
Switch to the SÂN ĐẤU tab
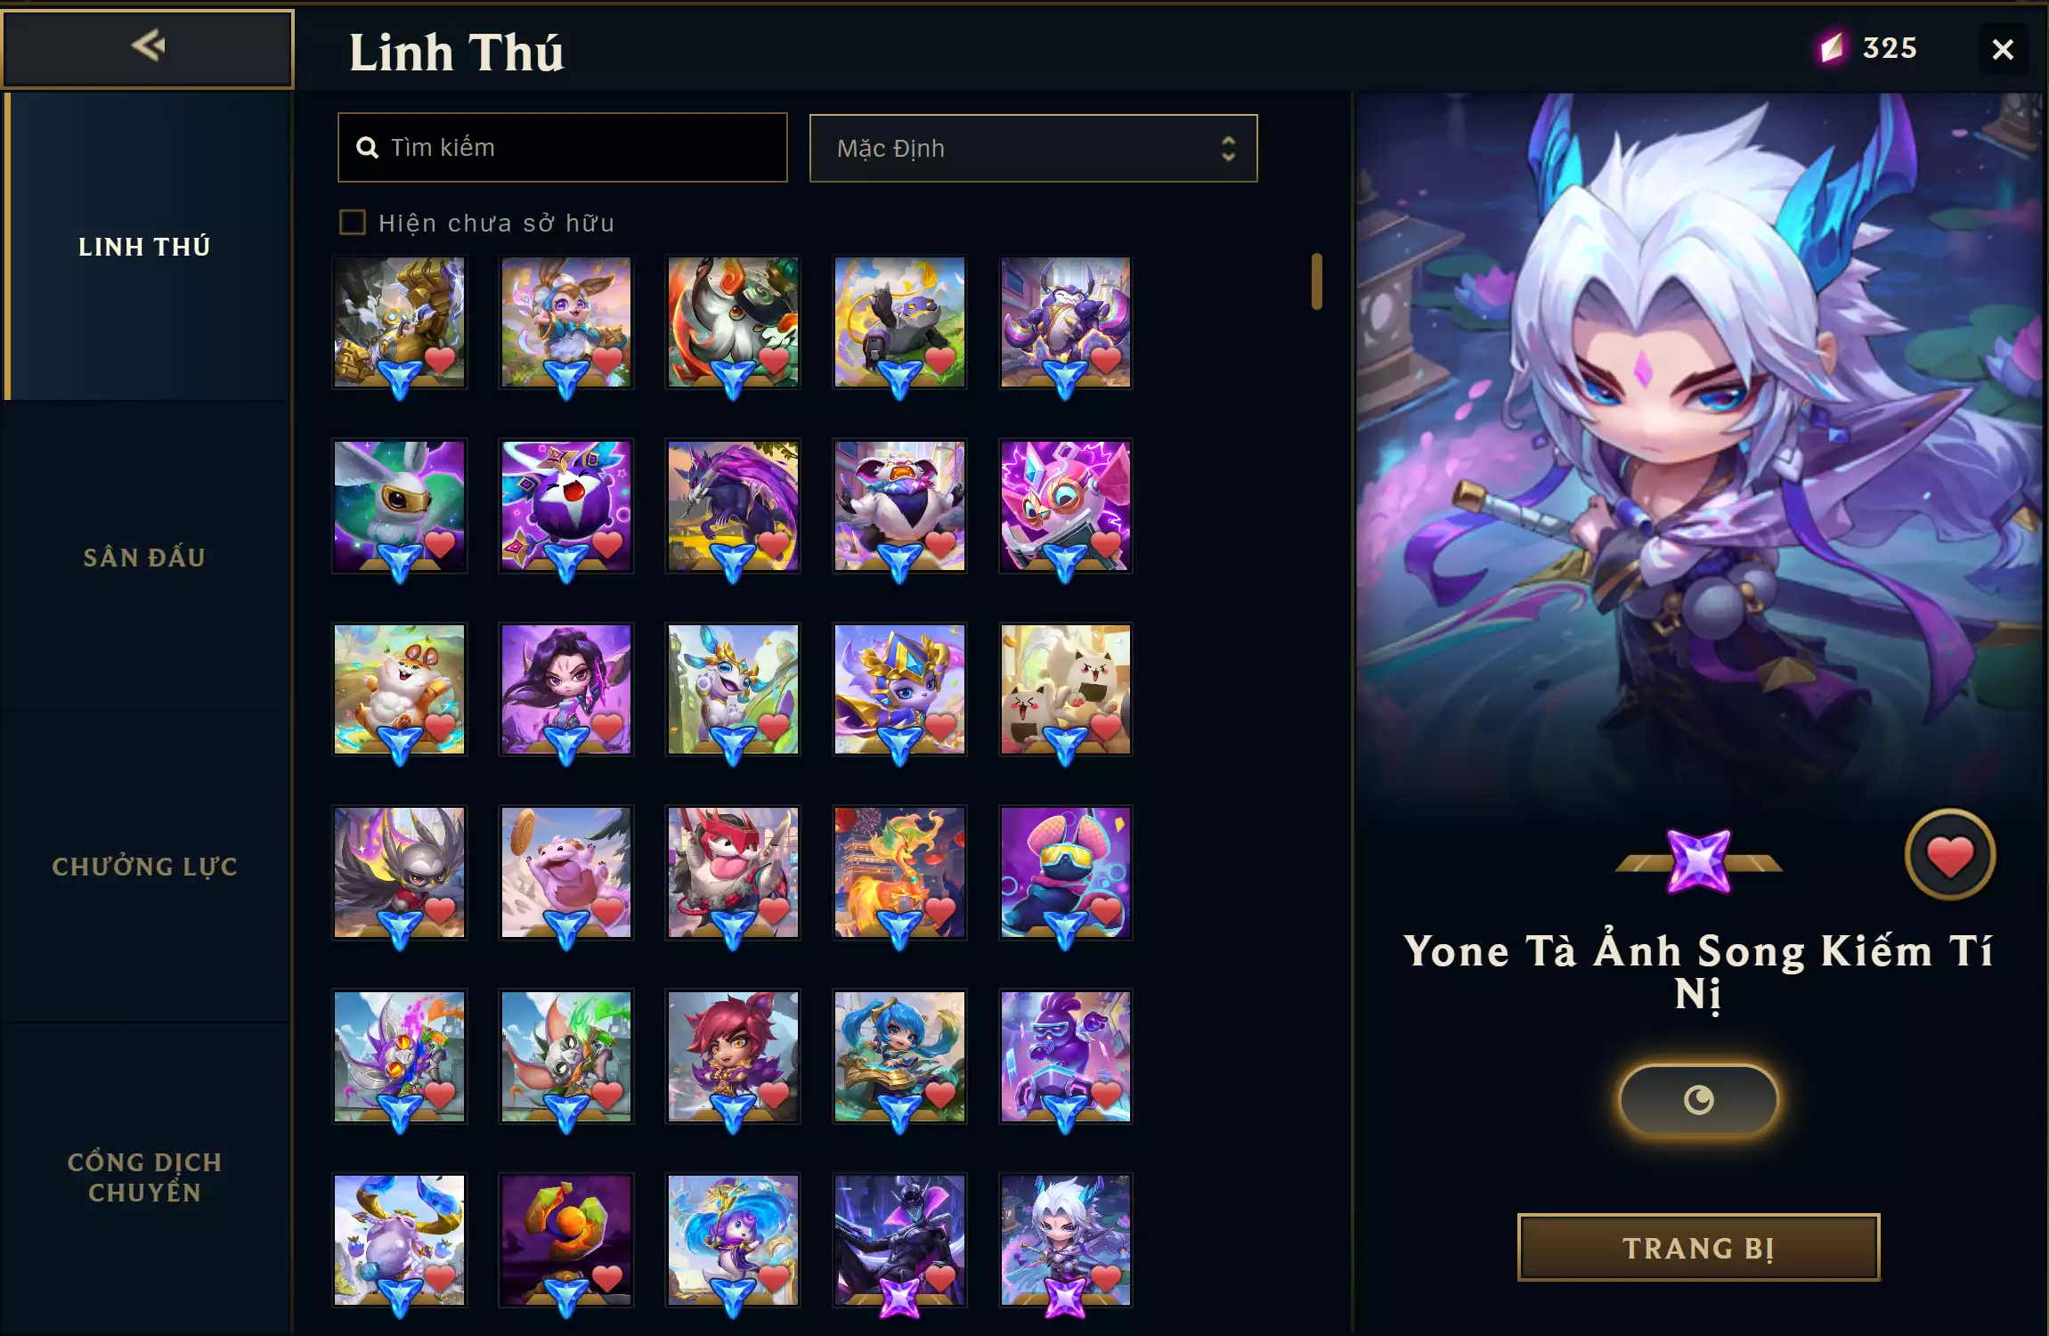coord(145,558)
